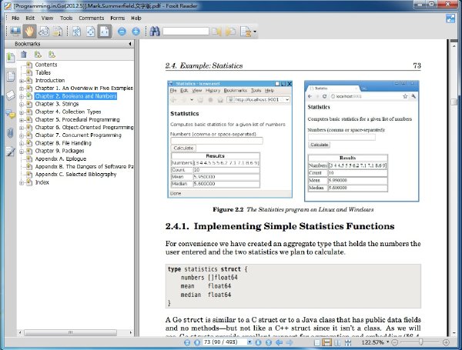Click the page number field 73 (90 / 493)
Image resolution: width=462 pixels, height=350 pixels.
pos(225,342)
